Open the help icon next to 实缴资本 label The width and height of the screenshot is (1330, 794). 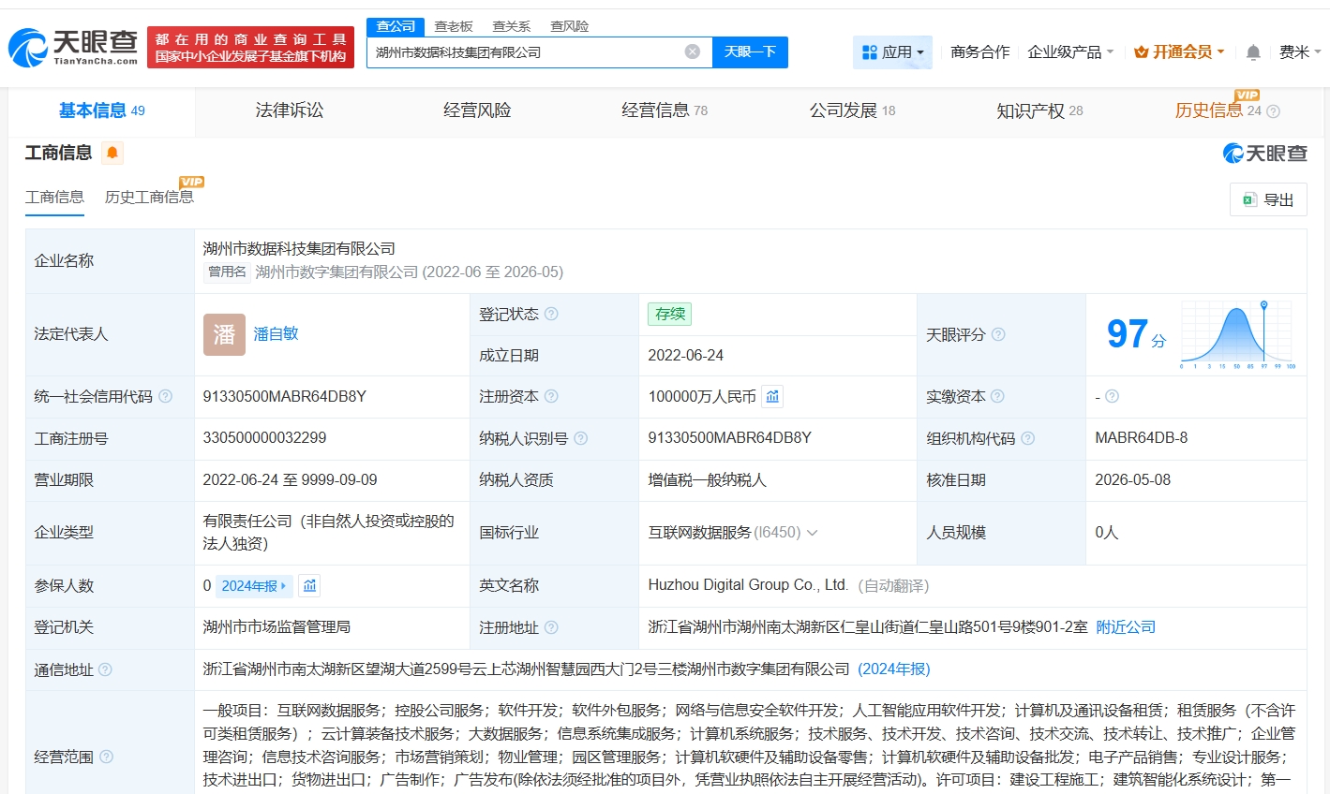997,396
